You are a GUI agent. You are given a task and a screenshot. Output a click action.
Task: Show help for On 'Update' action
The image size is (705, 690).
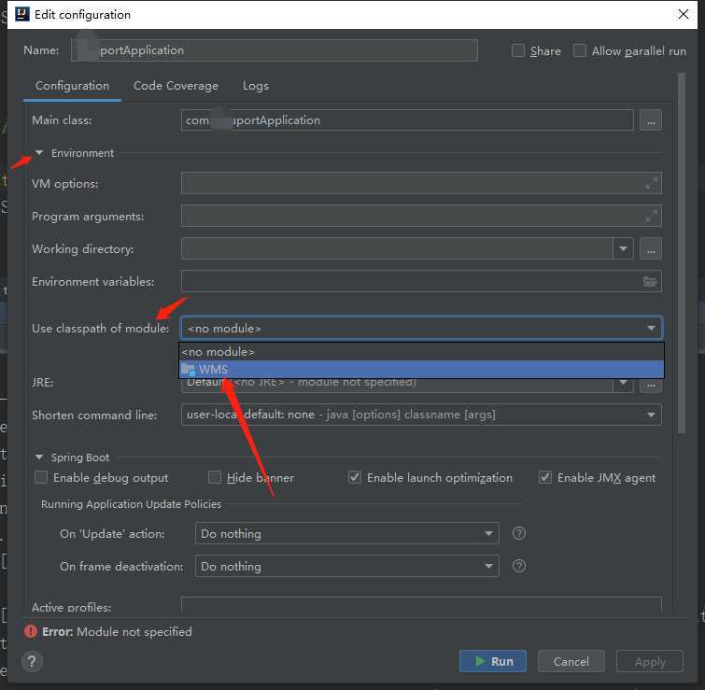pyautogui.click(x=519, y=533)
